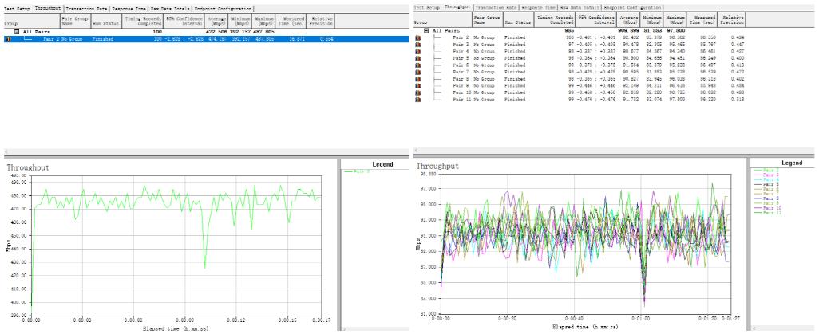Open Raw Data Totals tab in right window
This screenshot has width=819, height=334.
pos(576,6)
